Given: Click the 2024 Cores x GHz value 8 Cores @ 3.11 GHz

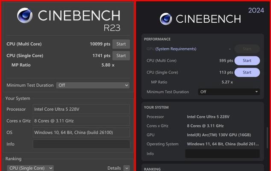Looking at the screenshot, I should (205, 126).
